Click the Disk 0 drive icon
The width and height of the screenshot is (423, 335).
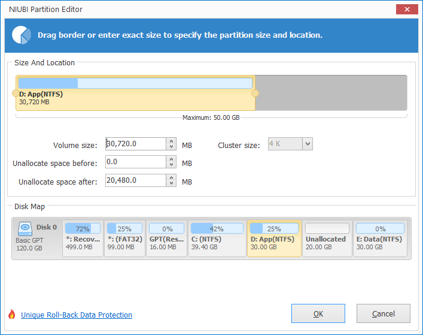click(x=25, y=229)
